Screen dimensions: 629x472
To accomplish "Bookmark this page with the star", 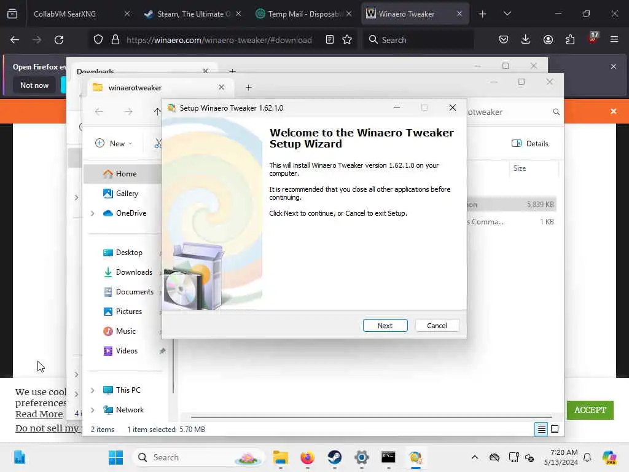I will click(x=347, y=39).
